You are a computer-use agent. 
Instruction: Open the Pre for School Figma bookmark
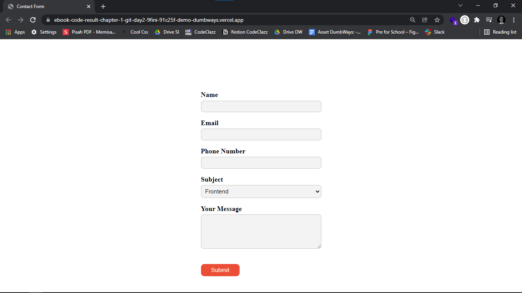point(393,32)
